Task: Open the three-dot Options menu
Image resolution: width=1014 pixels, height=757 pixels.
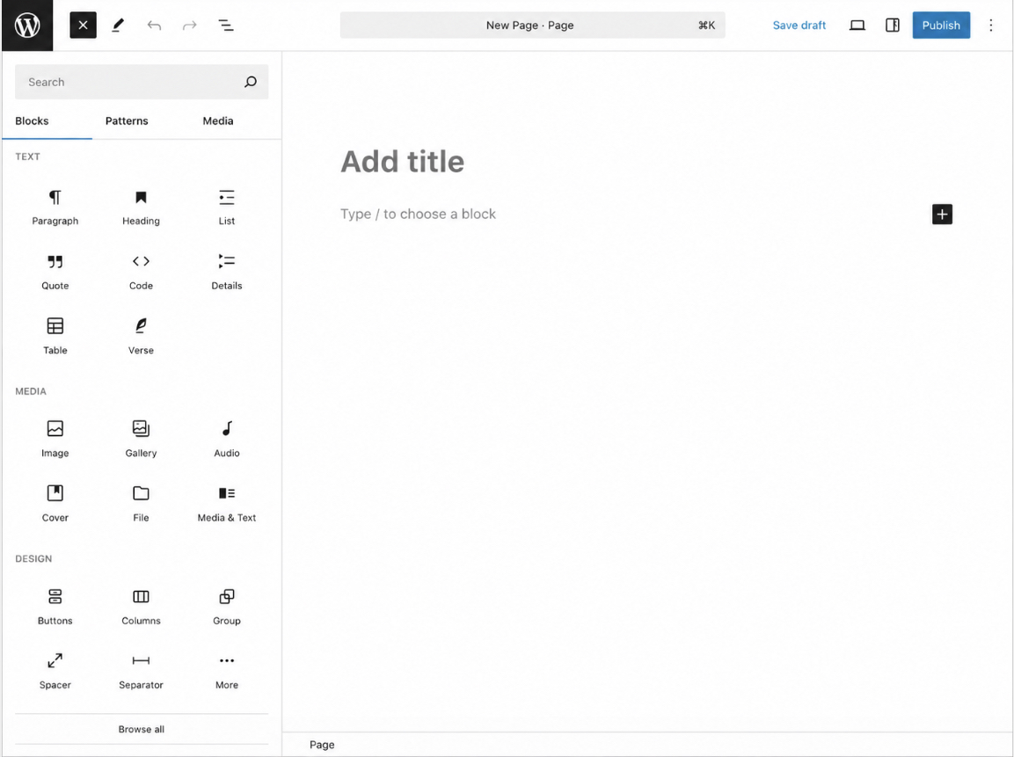Action: (x=991, y=25)
